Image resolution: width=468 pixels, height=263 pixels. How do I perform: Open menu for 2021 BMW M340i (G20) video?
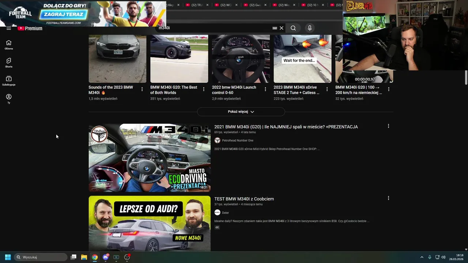[388, 126]
